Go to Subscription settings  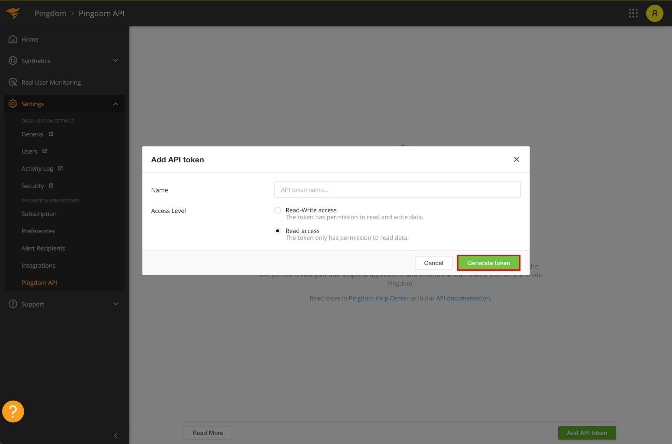pos(39,213)
